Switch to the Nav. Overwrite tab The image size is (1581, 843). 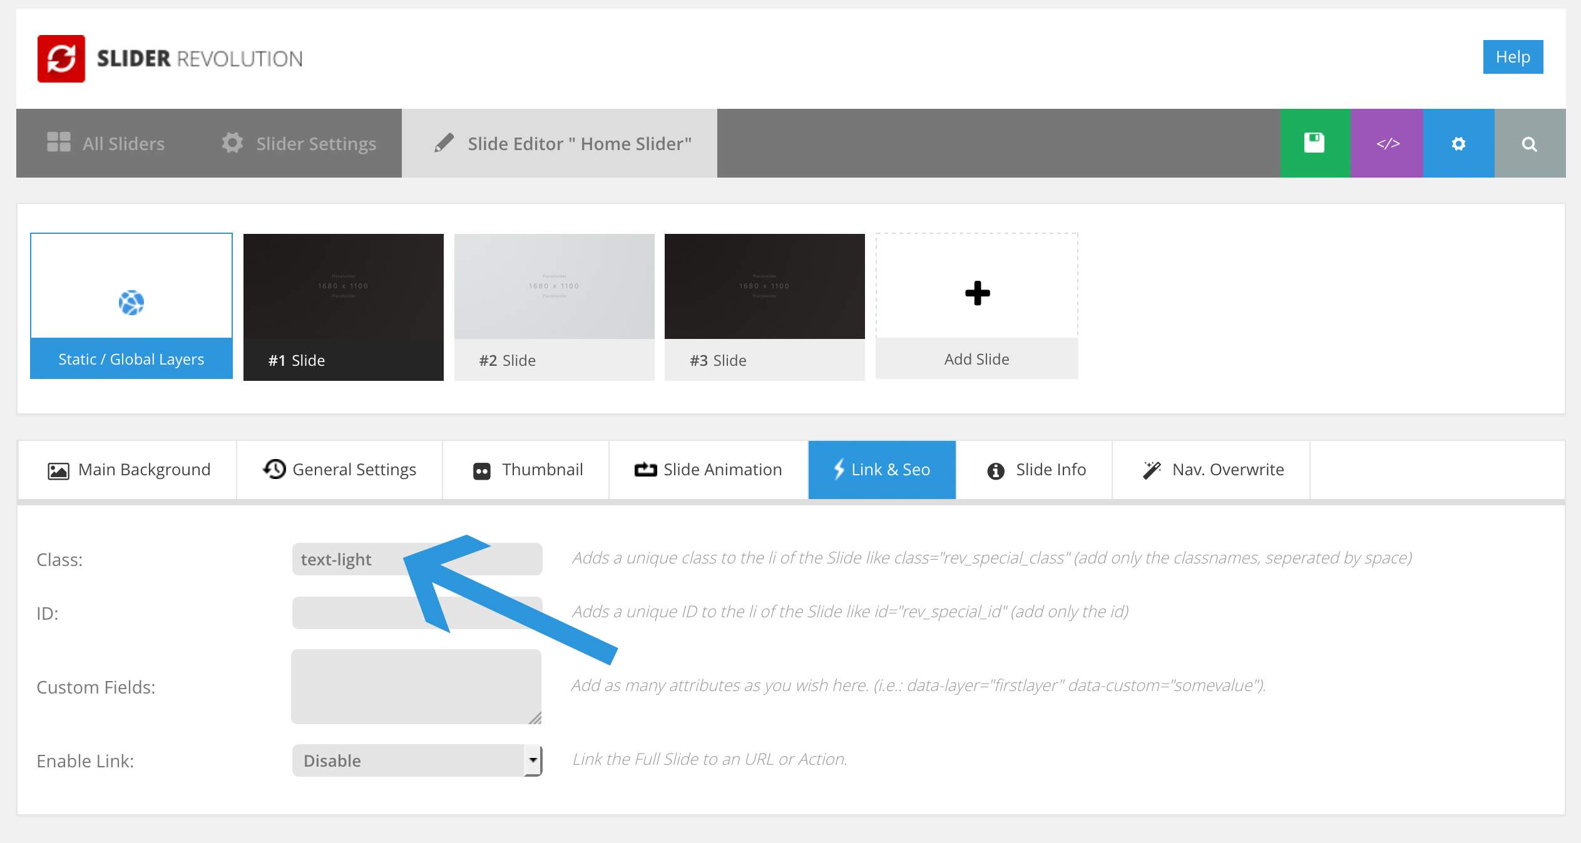coord(1211,470)
